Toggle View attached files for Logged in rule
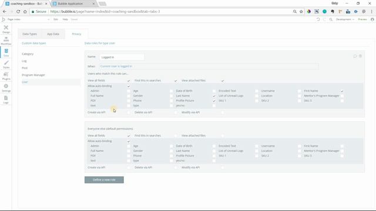This screenshot has height=211, width=376. (x=223, y=81)
